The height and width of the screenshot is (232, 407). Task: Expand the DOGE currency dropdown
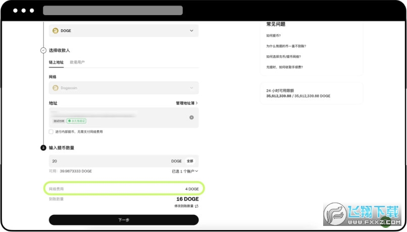tap(191, 31)
